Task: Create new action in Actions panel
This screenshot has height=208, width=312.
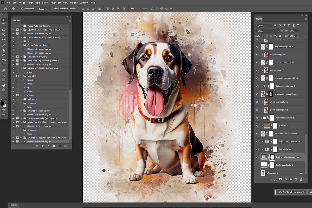Action: (x=60, y=146)
